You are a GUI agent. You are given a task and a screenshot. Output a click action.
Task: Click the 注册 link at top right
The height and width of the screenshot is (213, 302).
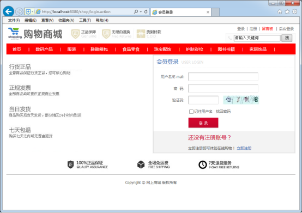point(253,29)
